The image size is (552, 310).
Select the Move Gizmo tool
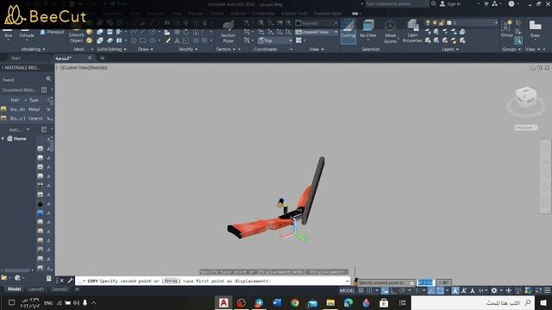tap(390, 32)
